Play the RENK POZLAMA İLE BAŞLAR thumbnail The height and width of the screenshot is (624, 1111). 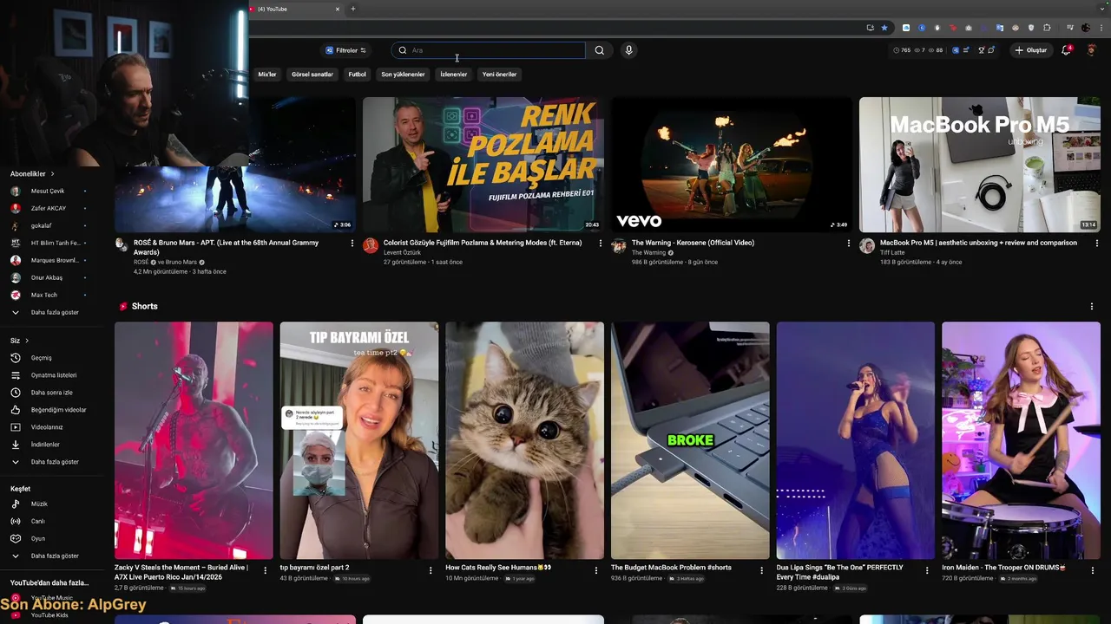[x=483, y=165]
